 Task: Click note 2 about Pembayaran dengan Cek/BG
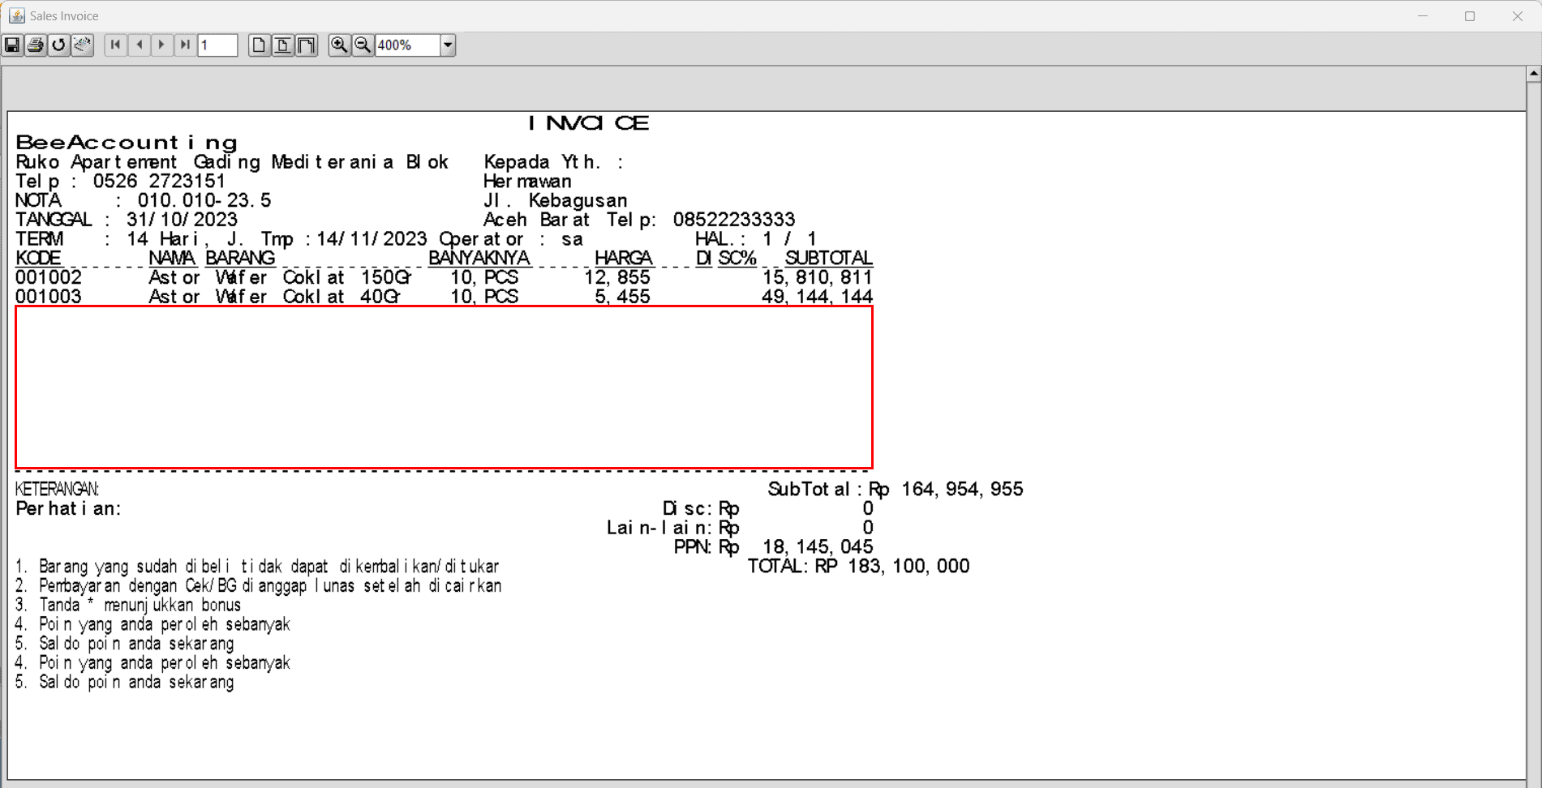259,586
